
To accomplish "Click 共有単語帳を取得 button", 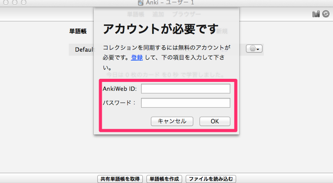I will click(x=120, y=179).
